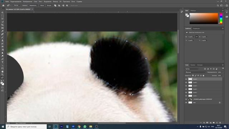The width and height of the screenshot is (229, 129).
Task: Open the Файл menu
Action: point(7,1)
